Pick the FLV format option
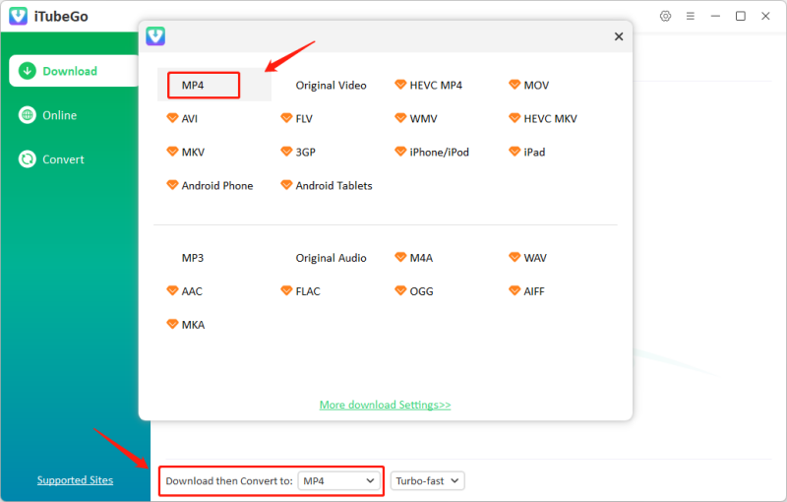Viewport: 787px width, 502px height. 304,119
